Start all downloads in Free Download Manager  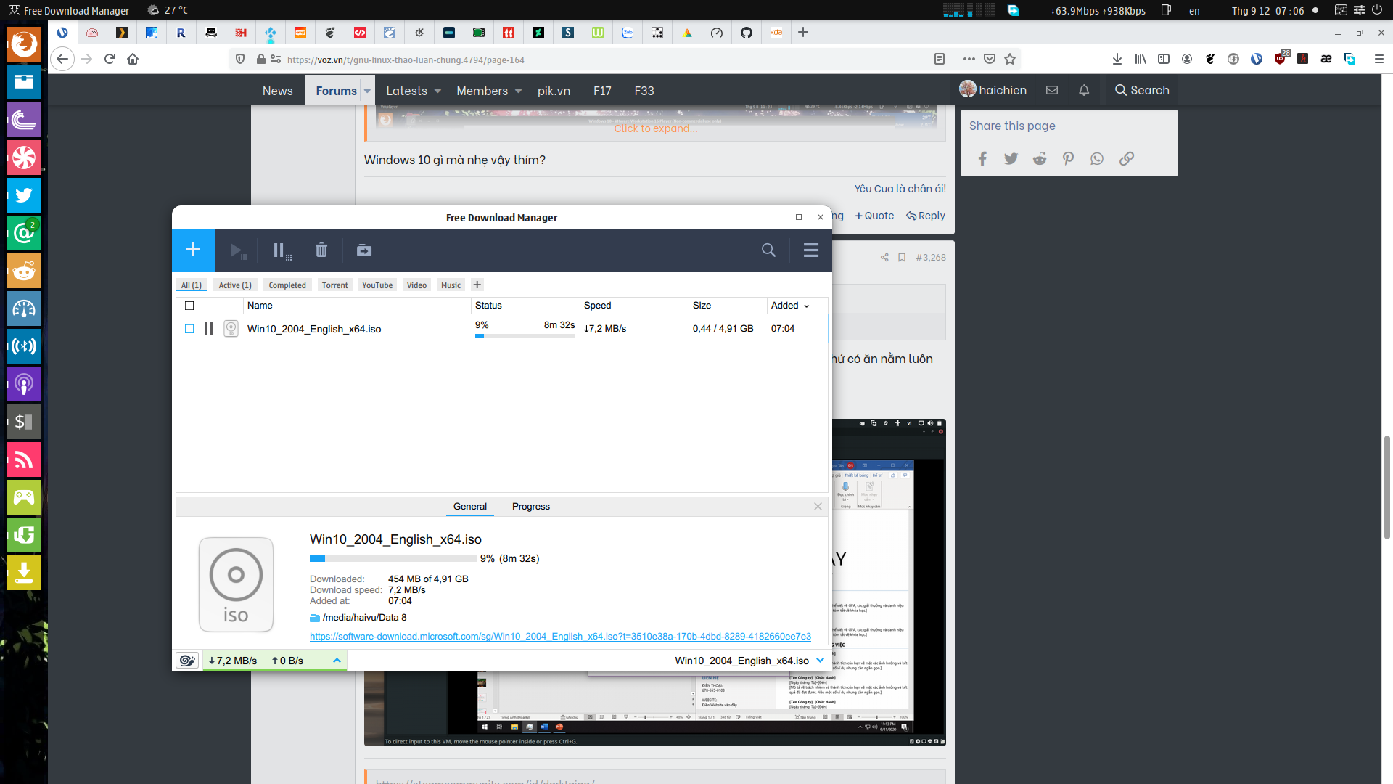(238, 251)
